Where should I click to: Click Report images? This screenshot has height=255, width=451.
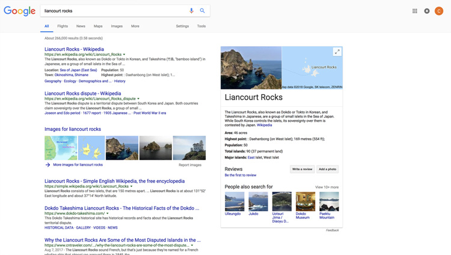click(190, 165)
